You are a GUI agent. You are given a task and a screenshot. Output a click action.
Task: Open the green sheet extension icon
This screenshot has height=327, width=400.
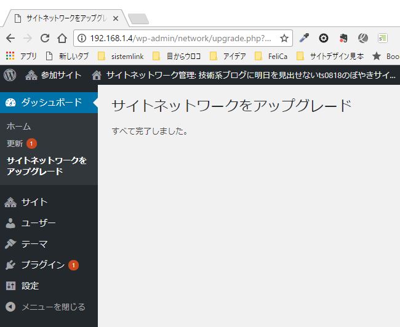point(383,38)
